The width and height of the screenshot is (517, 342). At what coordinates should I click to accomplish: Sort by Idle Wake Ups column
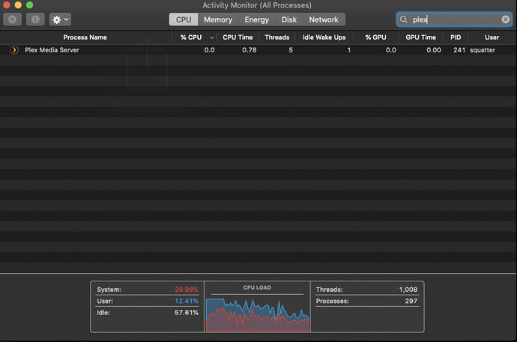click(x=324, y=37)
